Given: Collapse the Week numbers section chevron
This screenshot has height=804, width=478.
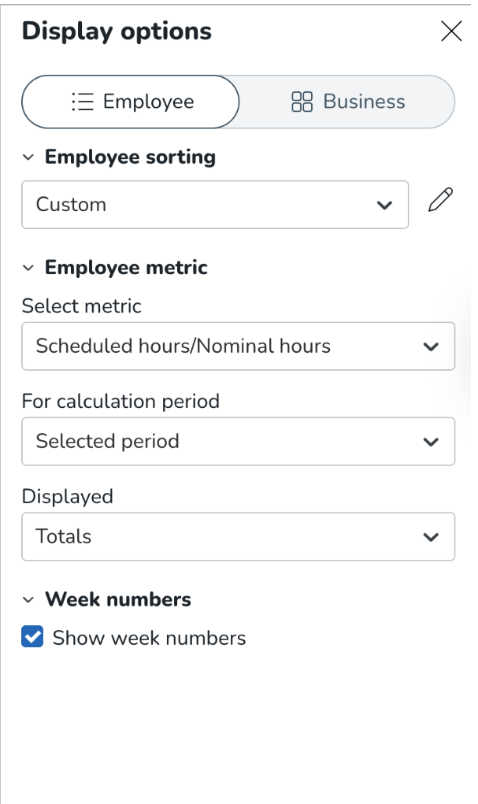Looking at the screenshot, I should tap(28, 600).
